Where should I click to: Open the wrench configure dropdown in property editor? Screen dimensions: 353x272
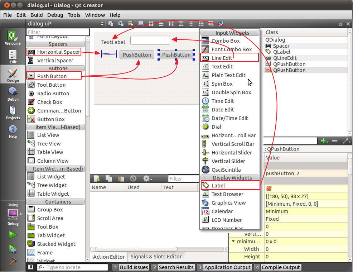click(x=347, y=141)
